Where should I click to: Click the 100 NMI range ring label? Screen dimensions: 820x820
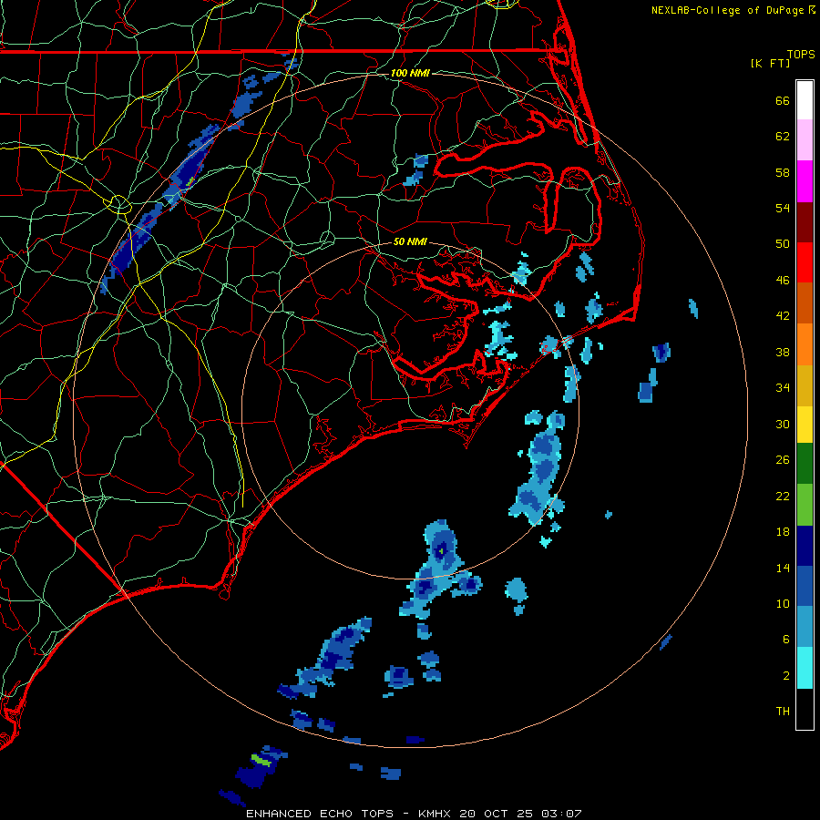pos(410,73)
